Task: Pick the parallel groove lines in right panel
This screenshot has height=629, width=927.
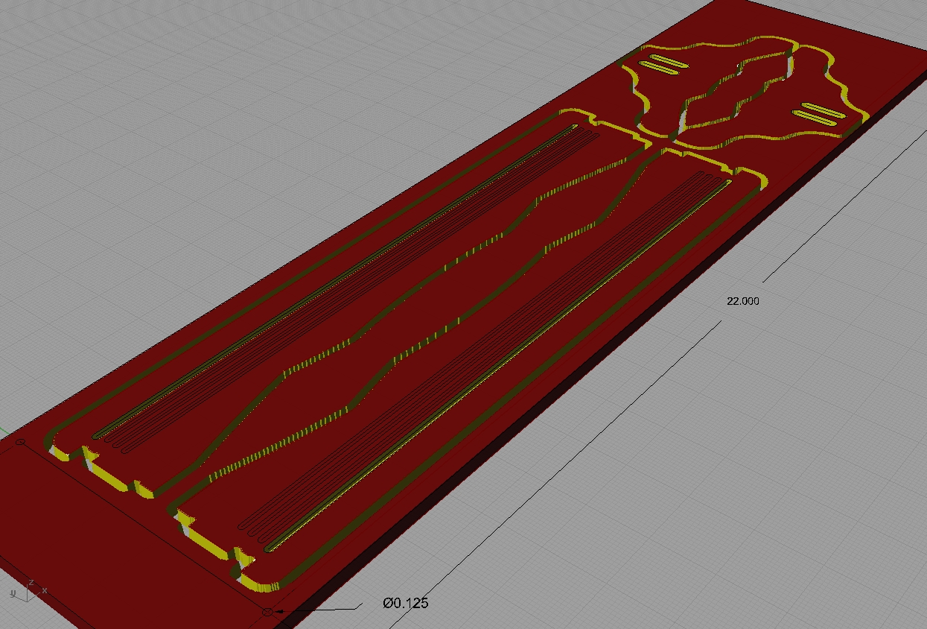Action: [477, 358]
